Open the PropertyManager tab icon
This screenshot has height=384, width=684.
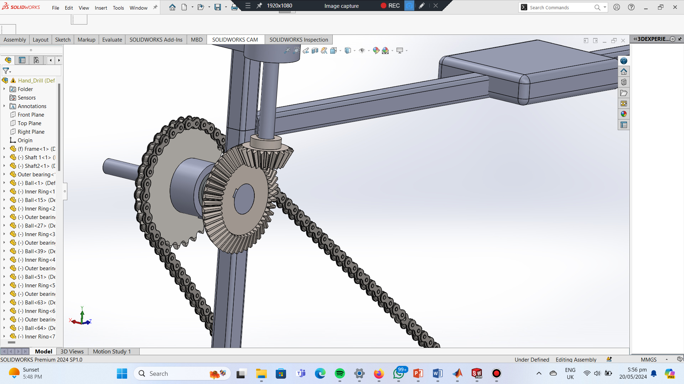pyautogui.click(x=22, y=60)
